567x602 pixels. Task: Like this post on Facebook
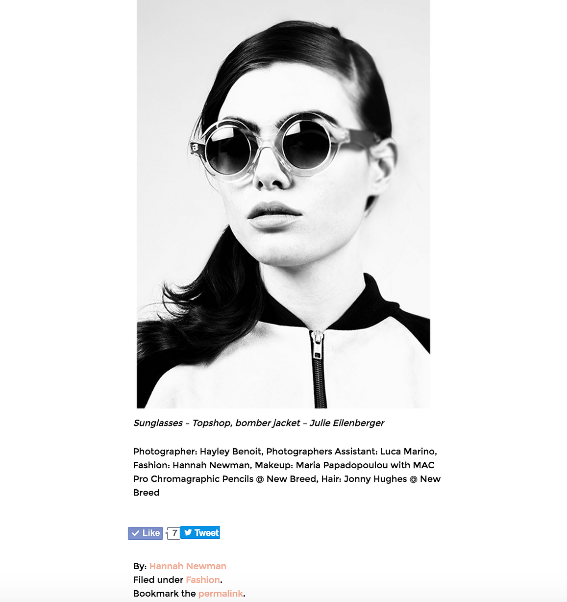tap(146, 533)
